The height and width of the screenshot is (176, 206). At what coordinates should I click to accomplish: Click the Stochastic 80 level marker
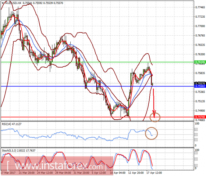tap(196, 153)
